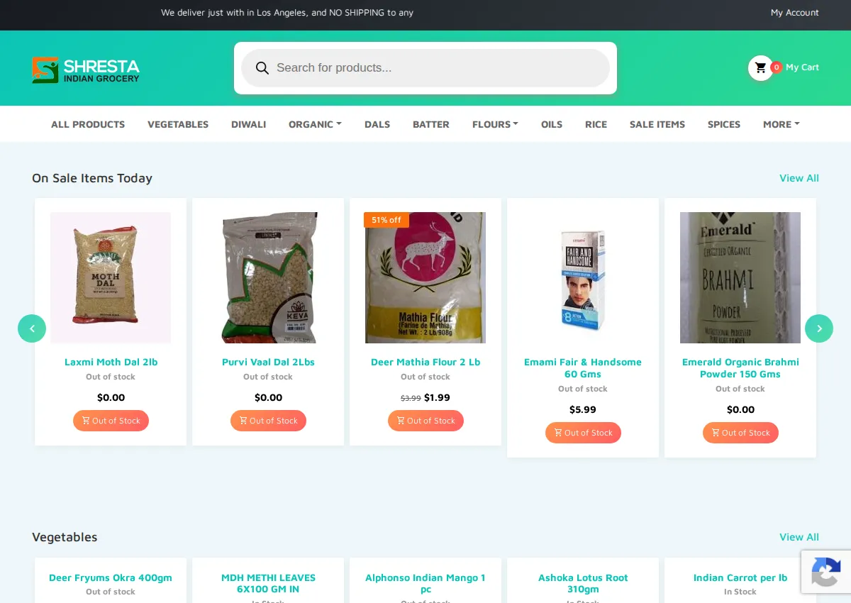The width and height of the screenshot is (851, 603).
Task: Open the Spices category
Action: 724,124
